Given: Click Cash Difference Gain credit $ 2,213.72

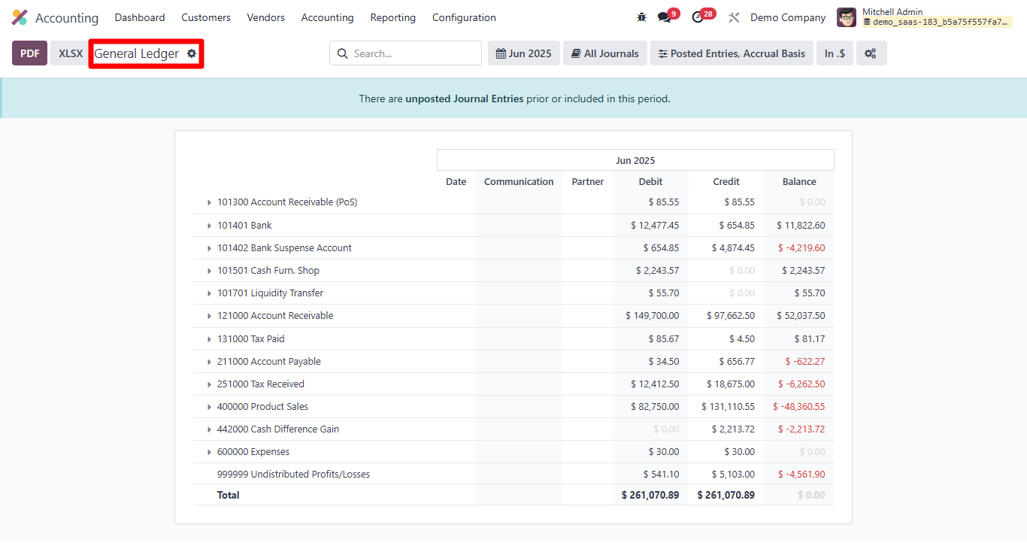Looking at the screenshot, I should tap(733, 429).
